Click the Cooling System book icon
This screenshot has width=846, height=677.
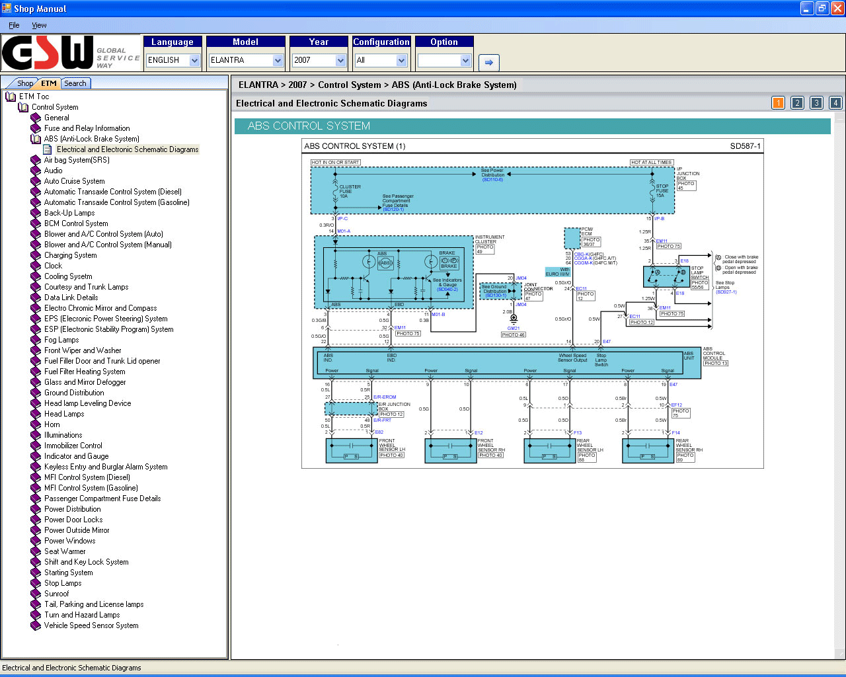[36, 276]
